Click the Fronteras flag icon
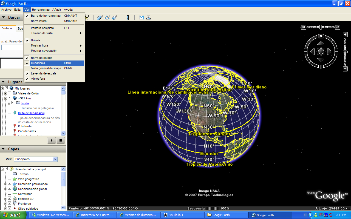Screen dimensions: 351x219 coord(15,204)
